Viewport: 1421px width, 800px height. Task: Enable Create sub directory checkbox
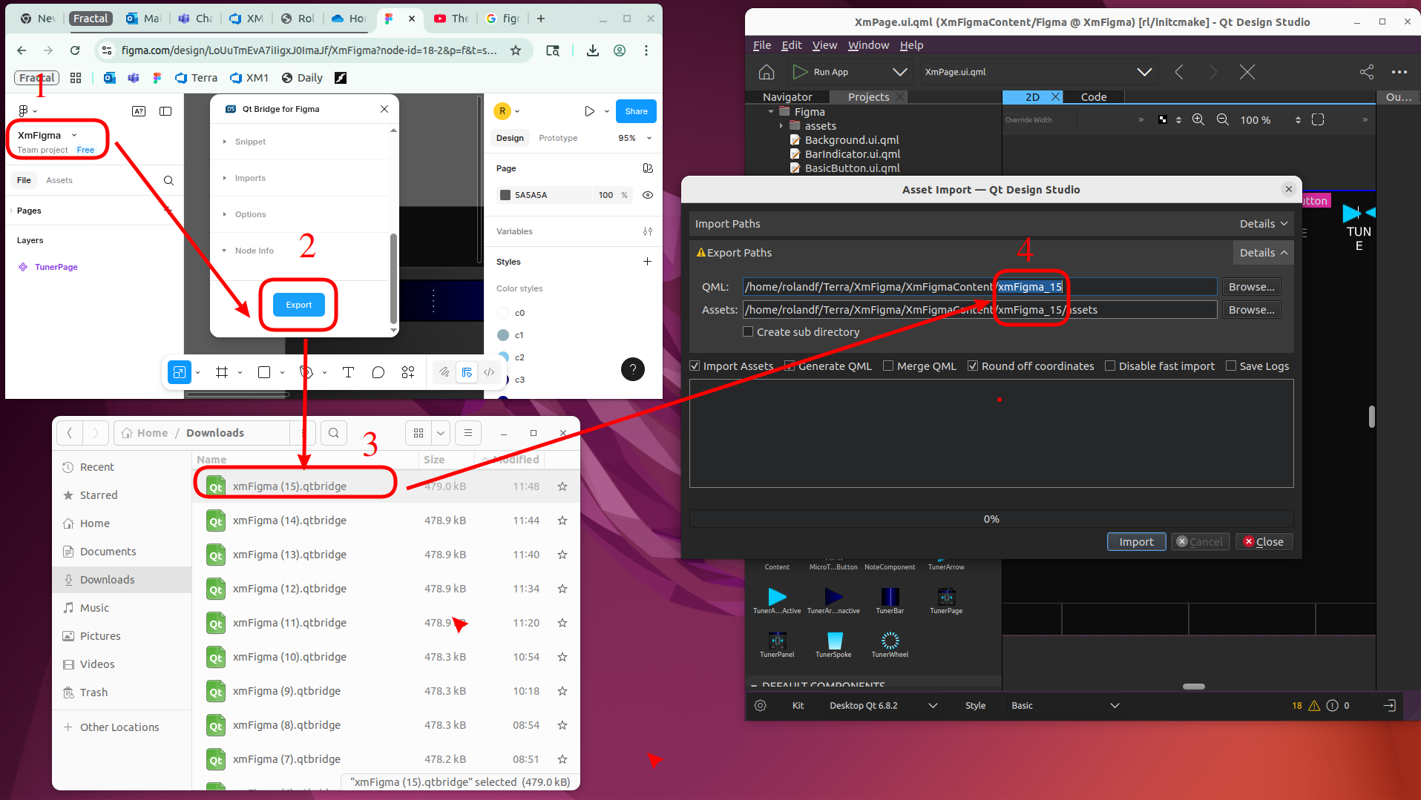[x=748, y=332]
